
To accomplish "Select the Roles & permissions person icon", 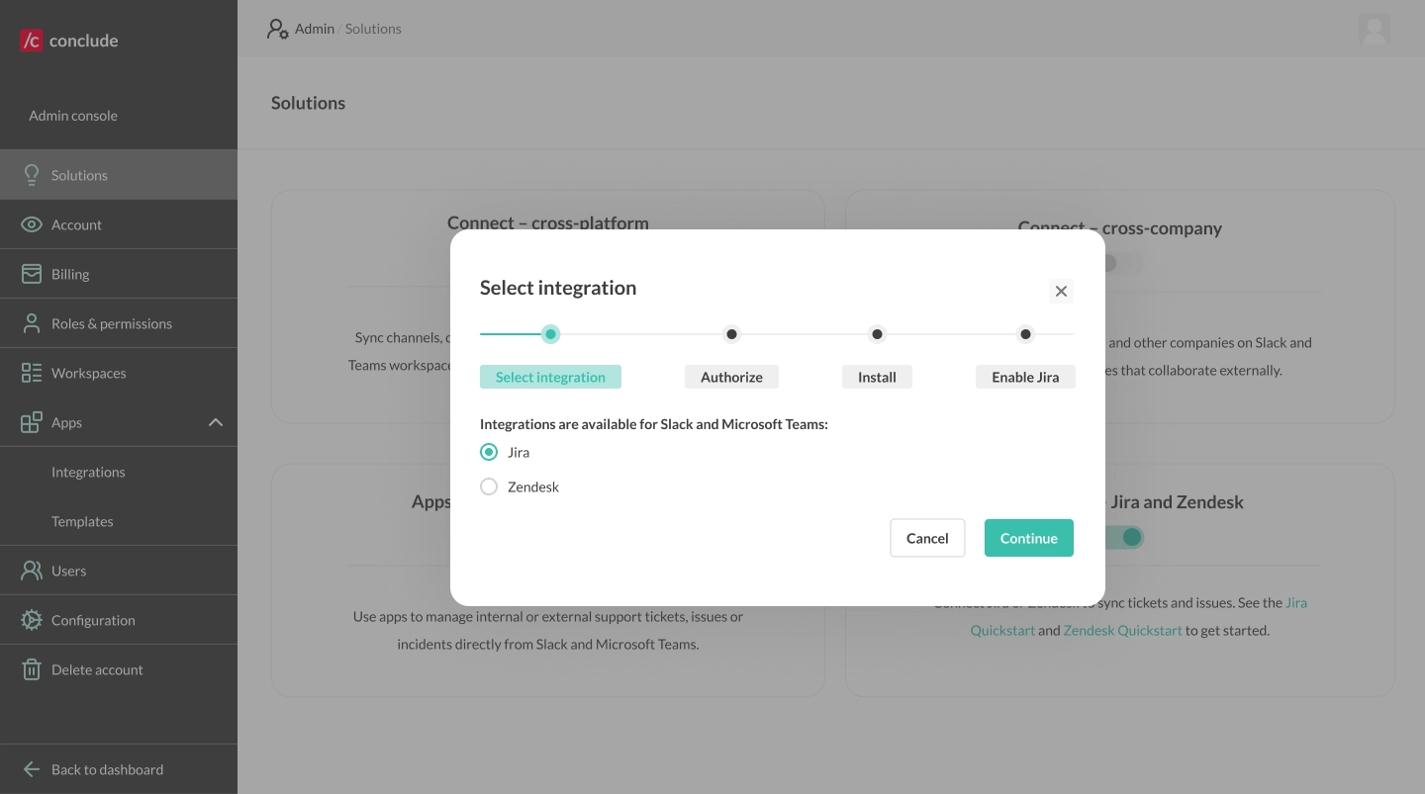I will 31,322.
